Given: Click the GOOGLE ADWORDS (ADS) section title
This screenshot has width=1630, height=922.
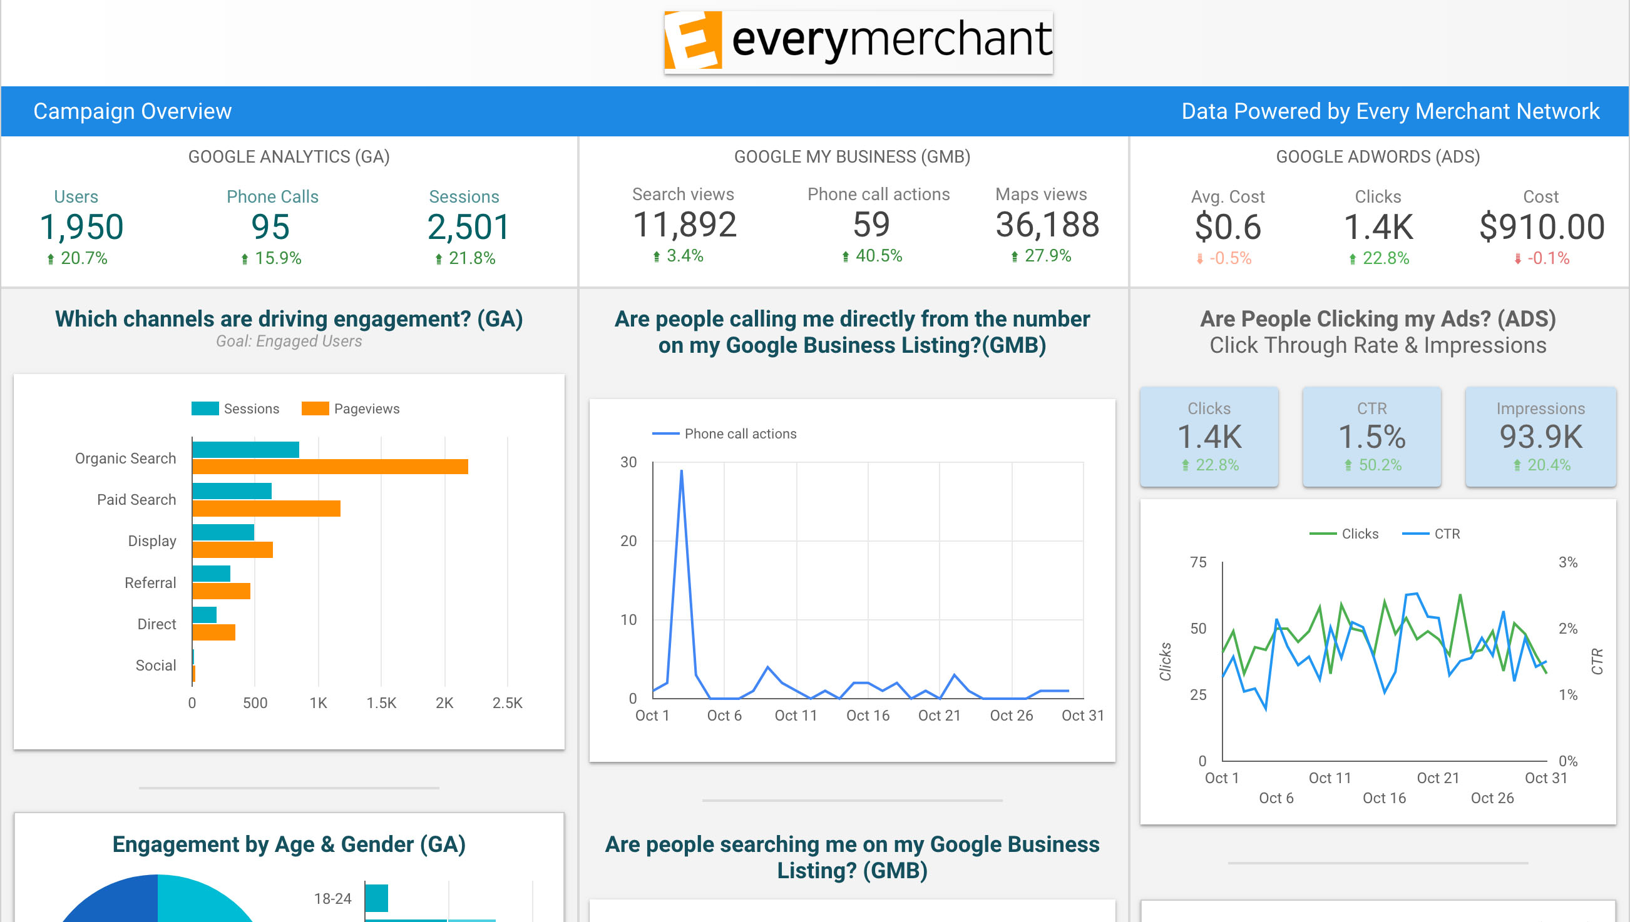Looking at the screenshot, I should pos(1378,156).
